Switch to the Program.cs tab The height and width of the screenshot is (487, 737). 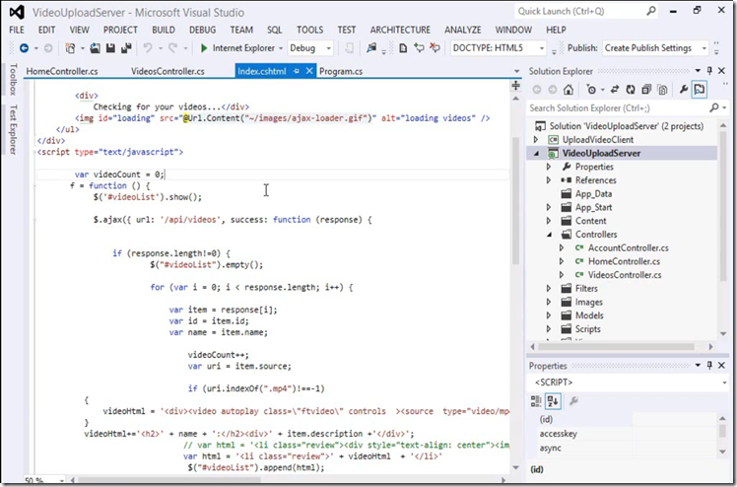tap(341, 71)
